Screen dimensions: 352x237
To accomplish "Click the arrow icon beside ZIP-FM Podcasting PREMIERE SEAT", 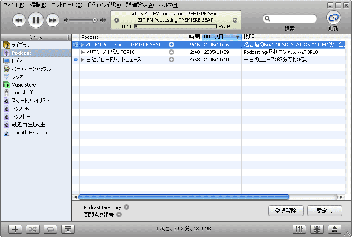I will pyautogui.click(x=171, y=45).
